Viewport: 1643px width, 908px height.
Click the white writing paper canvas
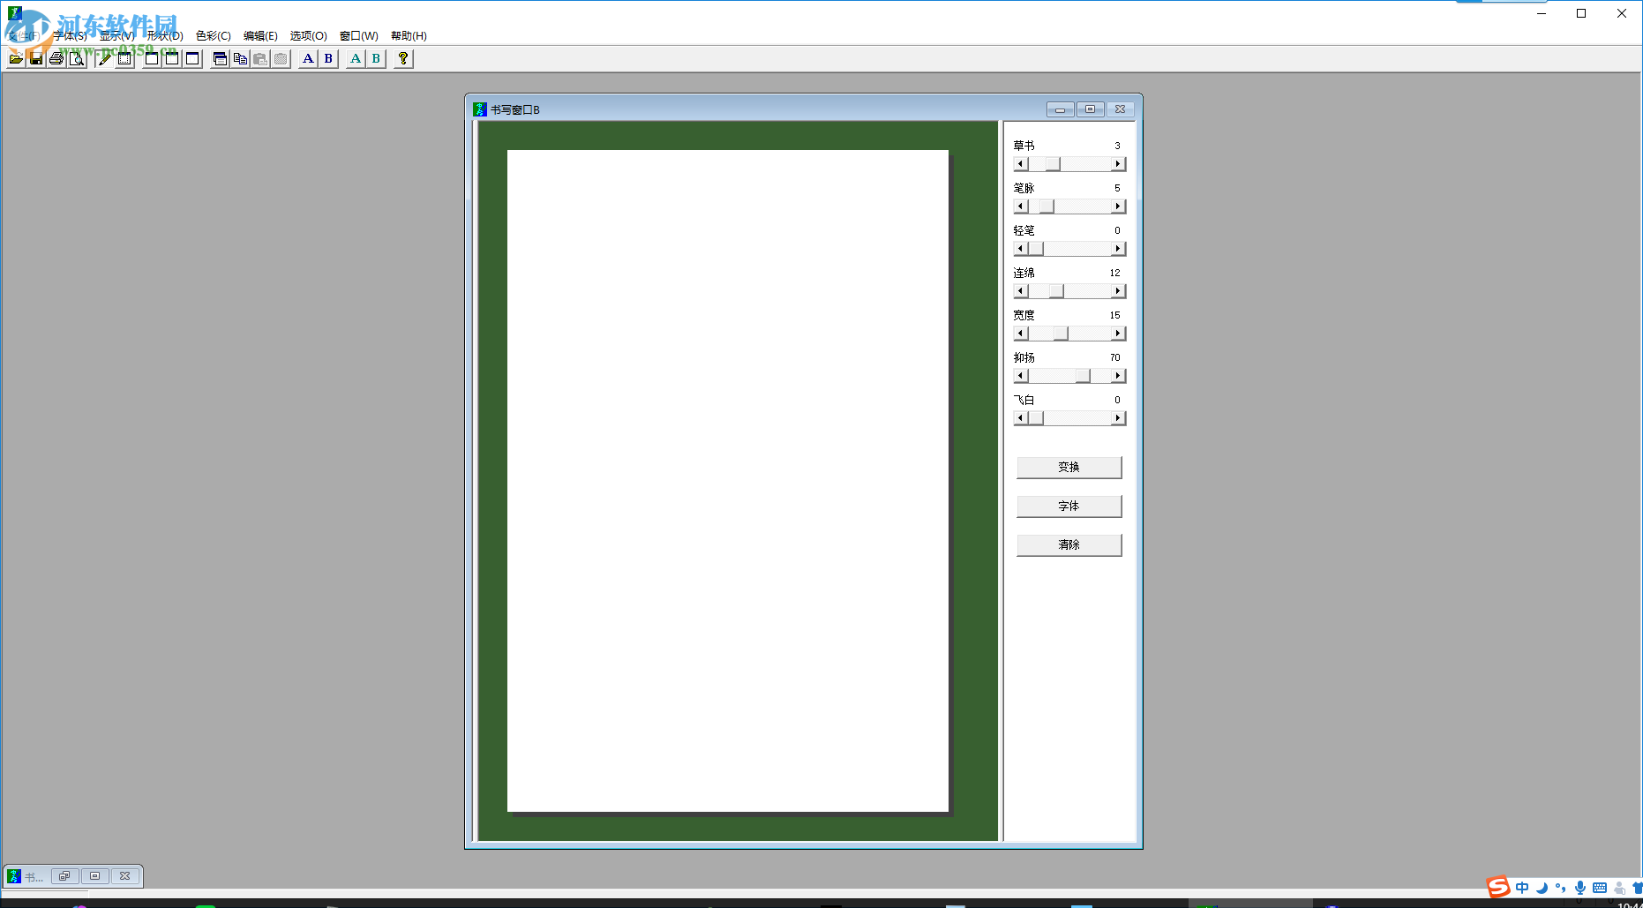727,480
